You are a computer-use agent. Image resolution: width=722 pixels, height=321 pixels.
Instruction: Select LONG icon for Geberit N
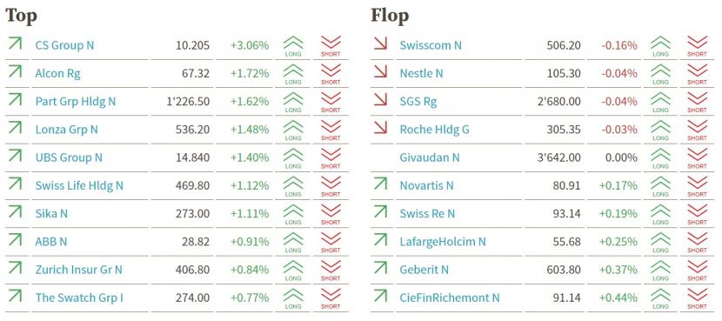coord(660,271)
